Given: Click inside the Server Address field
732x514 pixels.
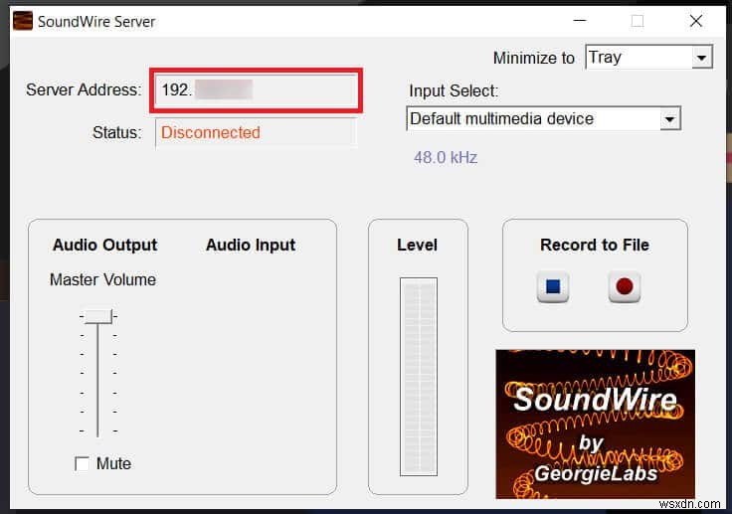Looking at the screenshot, I should (256, 90).
